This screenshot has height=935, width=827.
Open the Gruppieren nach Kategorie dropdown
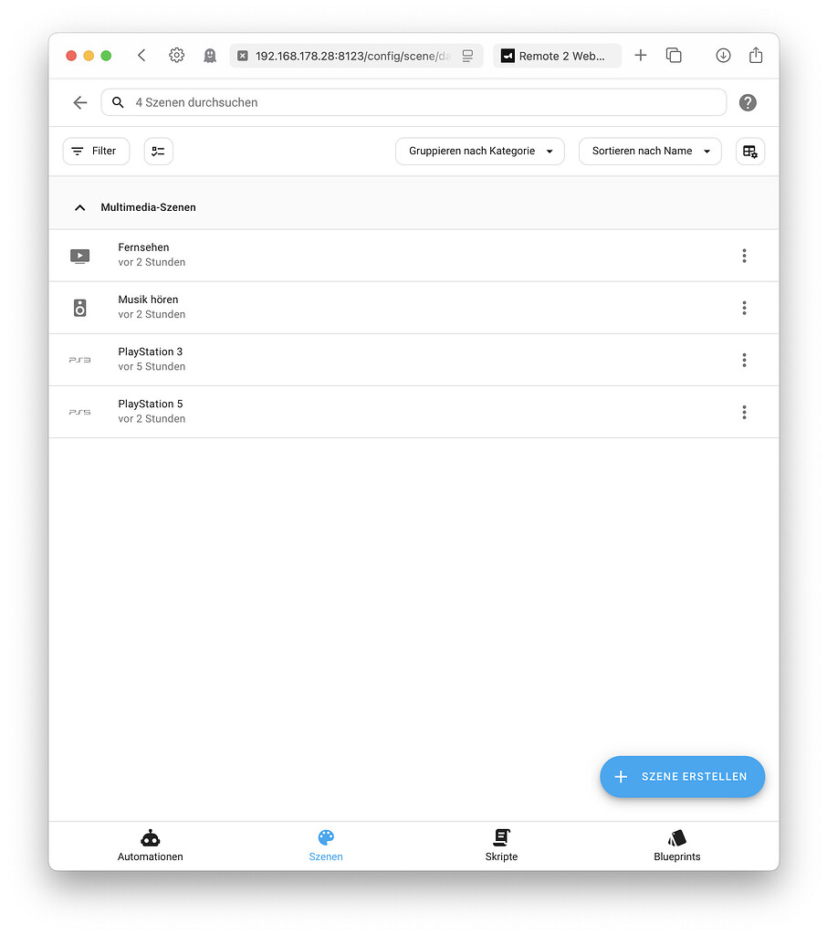tap(480, 152)
